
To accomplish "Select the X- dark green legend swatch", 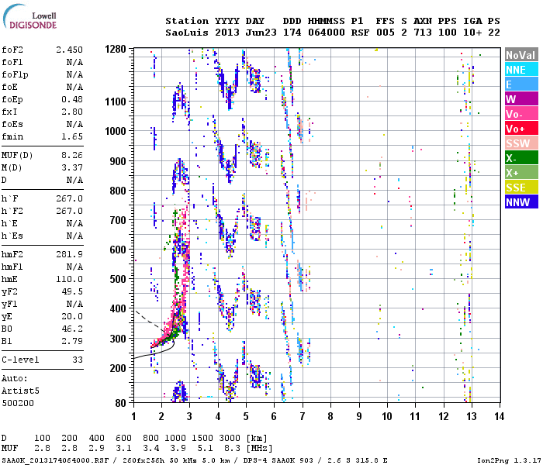I will point(521,158).
